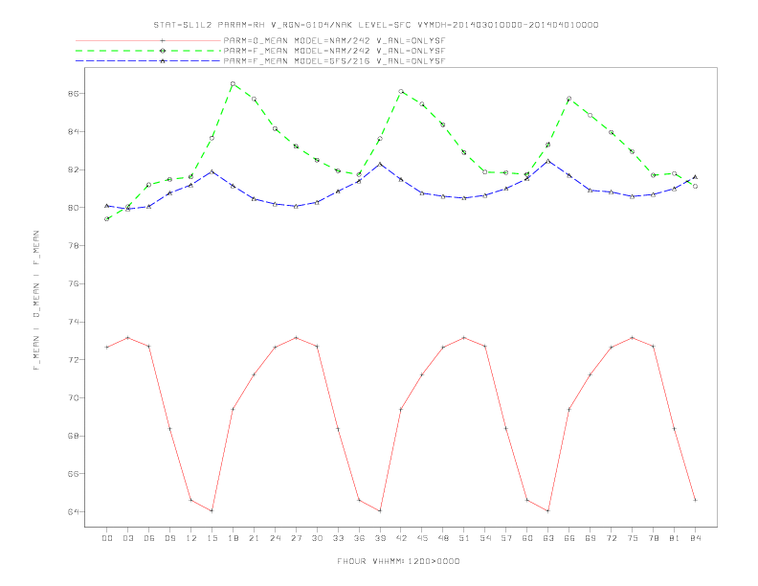Click the blue triangle marker at hour 84
This screenshot has width=758, height=586.
click(x=695, y=177)
